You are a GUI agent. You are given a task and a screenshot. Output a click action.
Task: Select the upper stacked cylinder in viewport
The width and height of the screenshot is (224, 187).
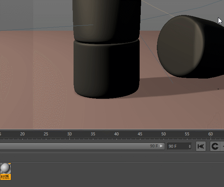[107, 19]
